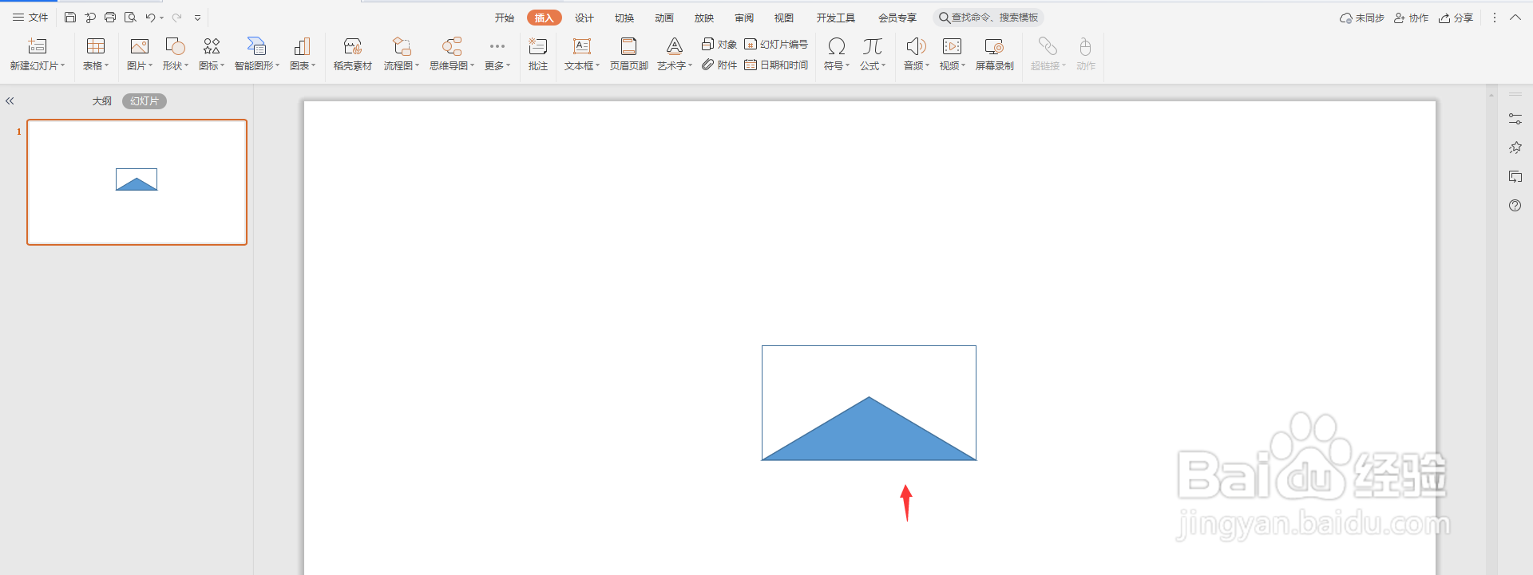Open the Undo history dropdown arrow
The width and height of the screenshot is (1533, 575).
[161, 18]
